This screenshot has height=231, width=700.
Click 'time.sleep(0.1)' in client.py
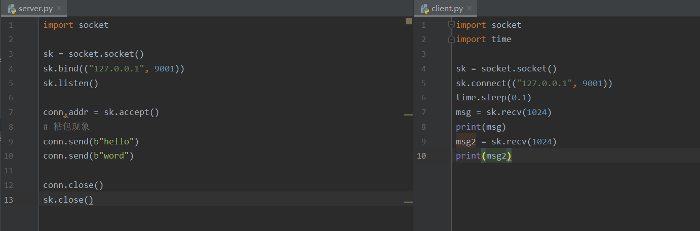click(x=494, y=97)
